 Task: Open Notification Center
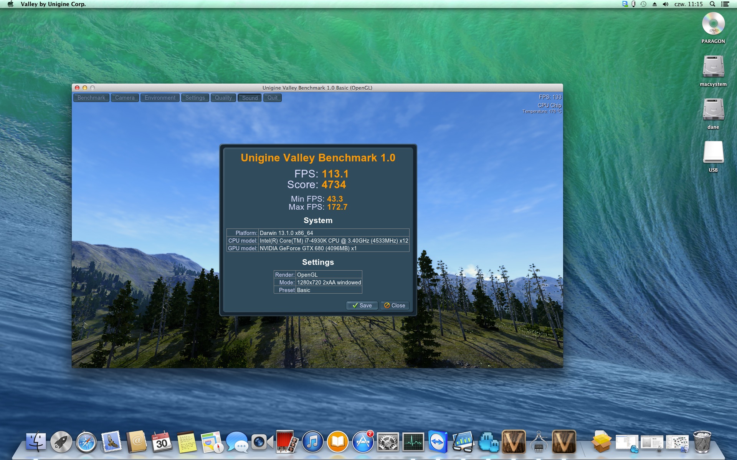725,4
